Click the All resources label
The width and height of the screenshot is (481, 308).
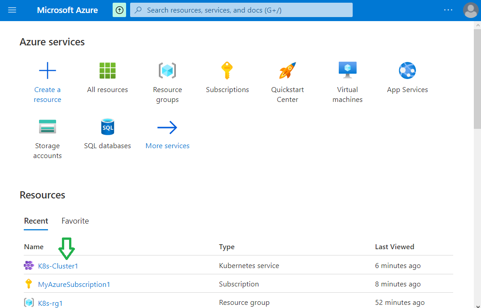pyautogui.click(x=107, y=90)
